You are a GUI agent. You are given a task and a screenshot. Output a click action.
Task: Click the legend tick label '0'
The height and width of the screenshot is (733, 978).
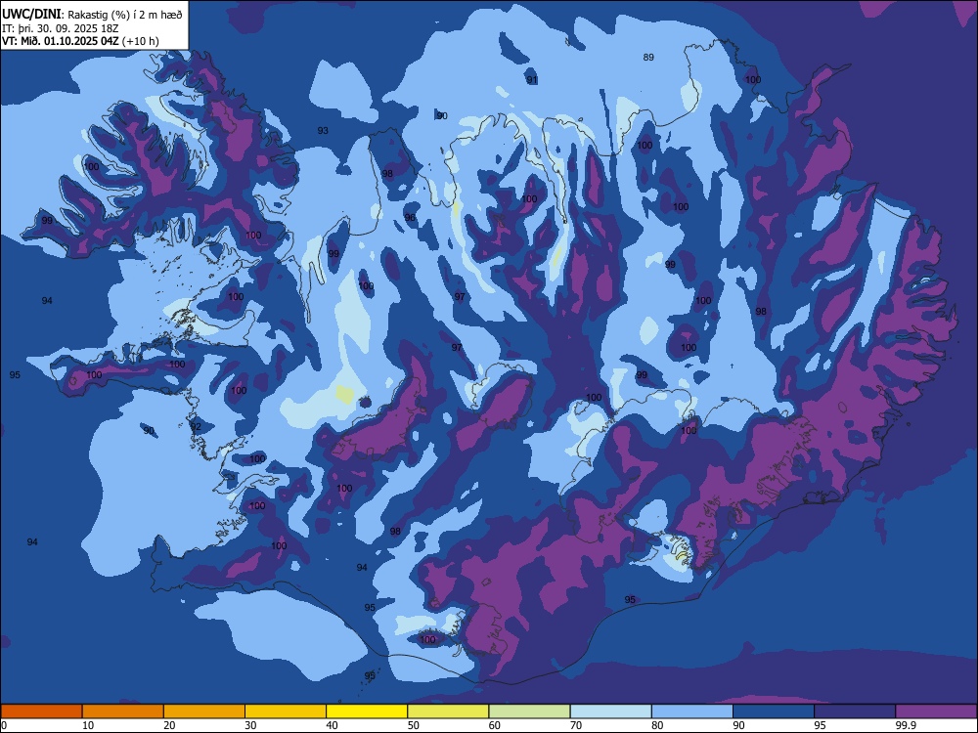click(x=4, y=725)
